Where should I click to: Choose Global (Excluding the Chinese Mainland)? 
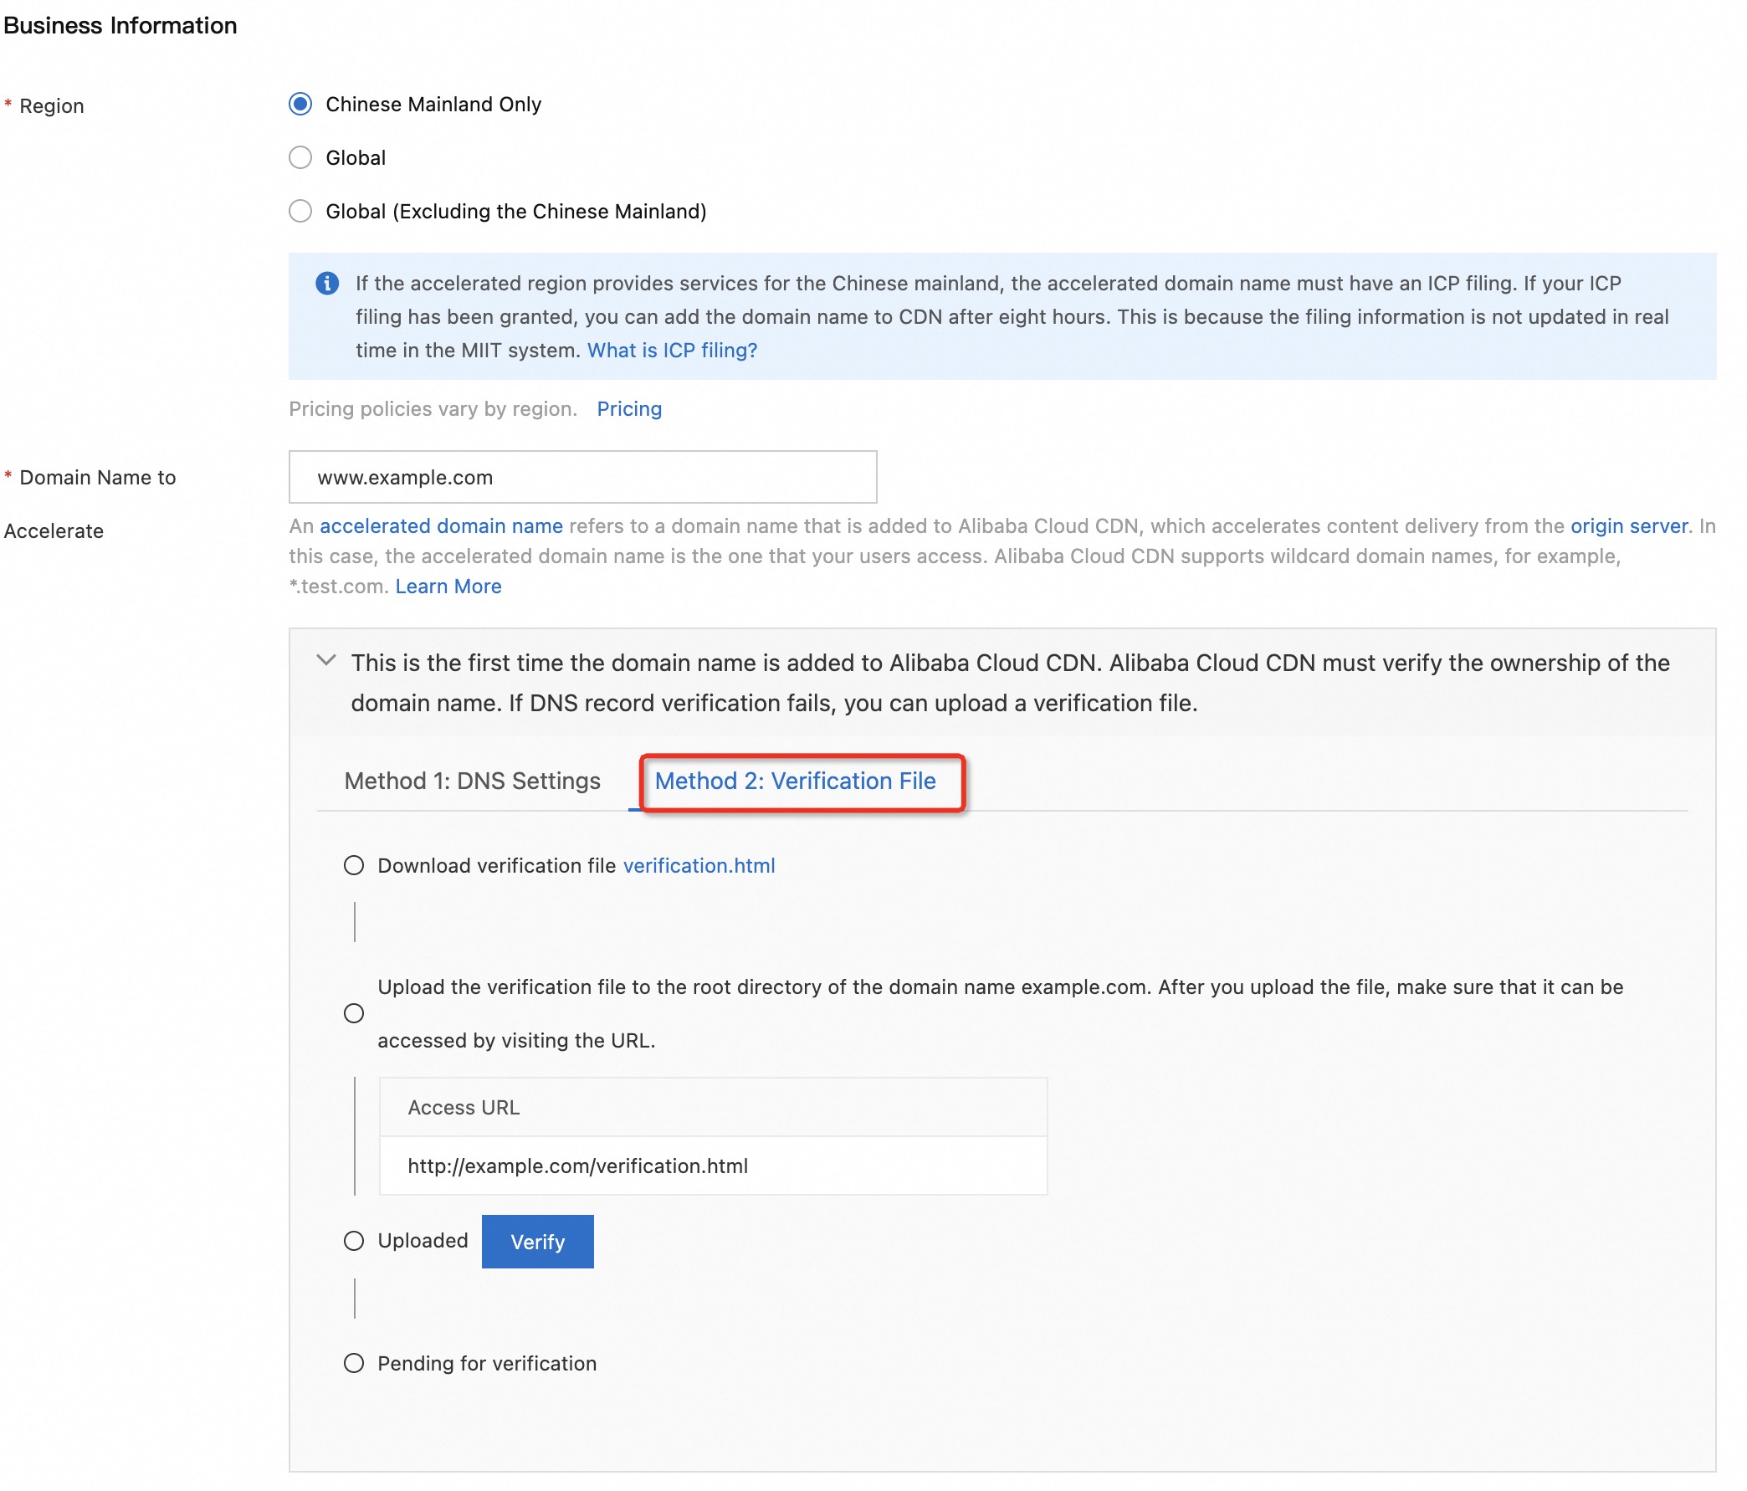300,211
